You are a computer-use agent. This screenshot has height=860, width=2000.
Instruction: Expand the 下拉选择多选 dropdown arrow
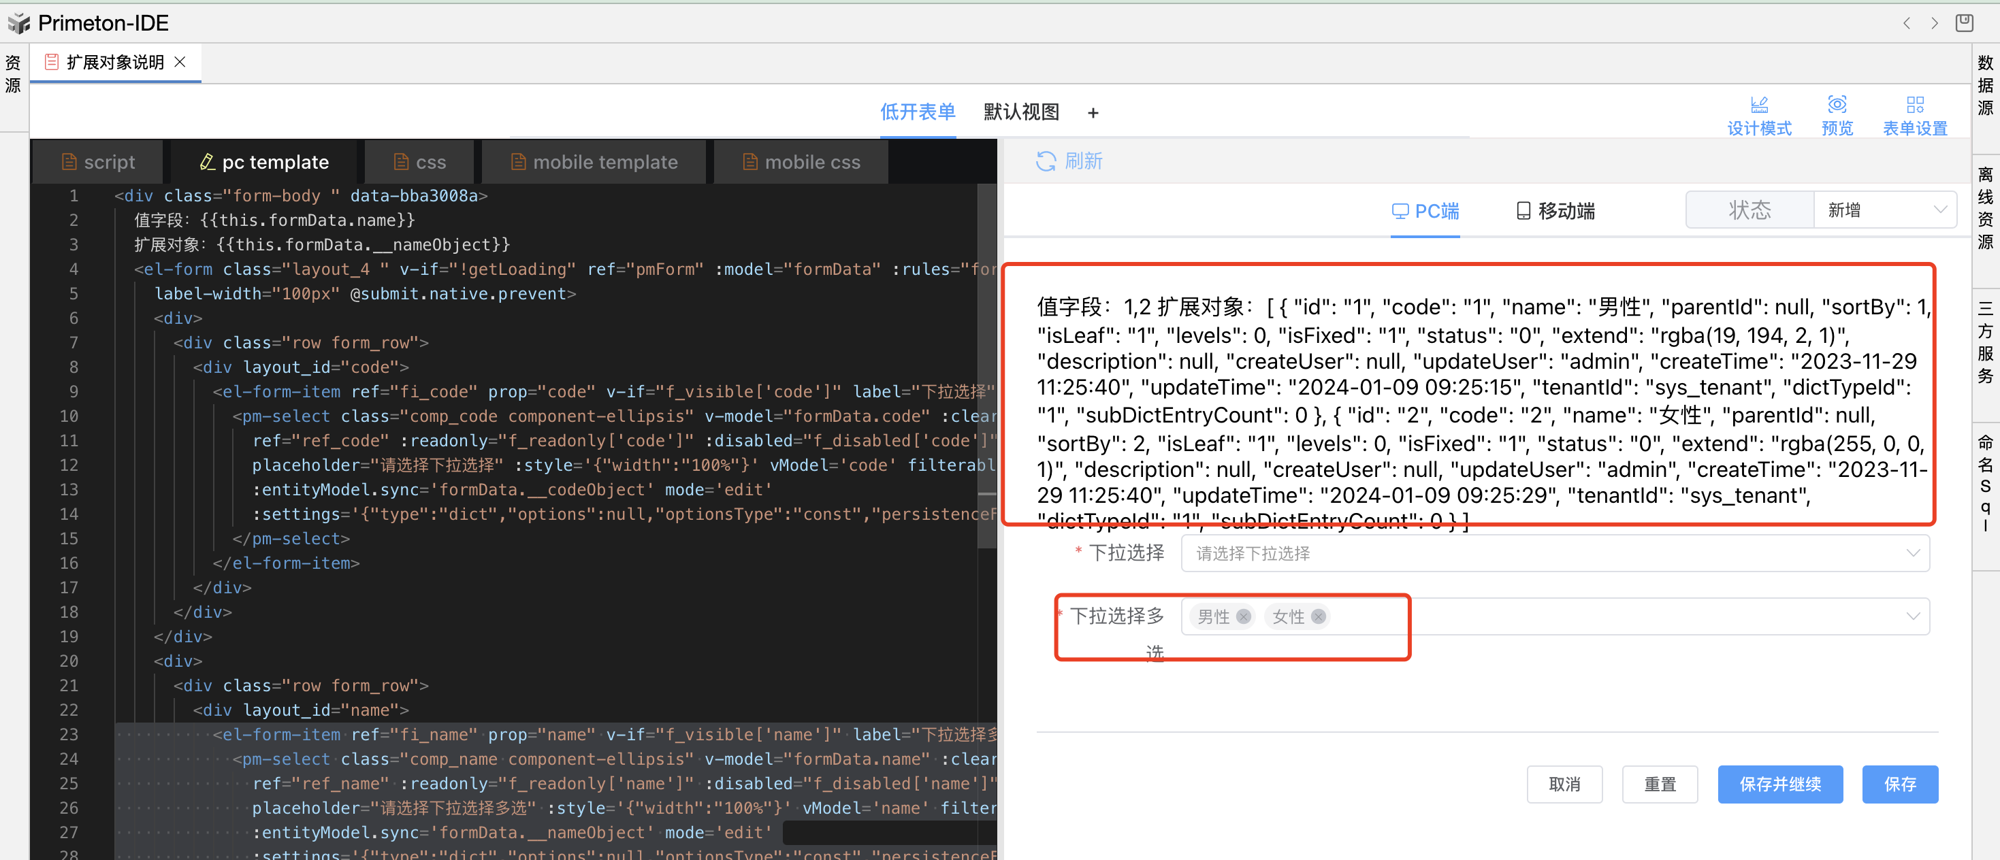click(x=1912, y=616)
